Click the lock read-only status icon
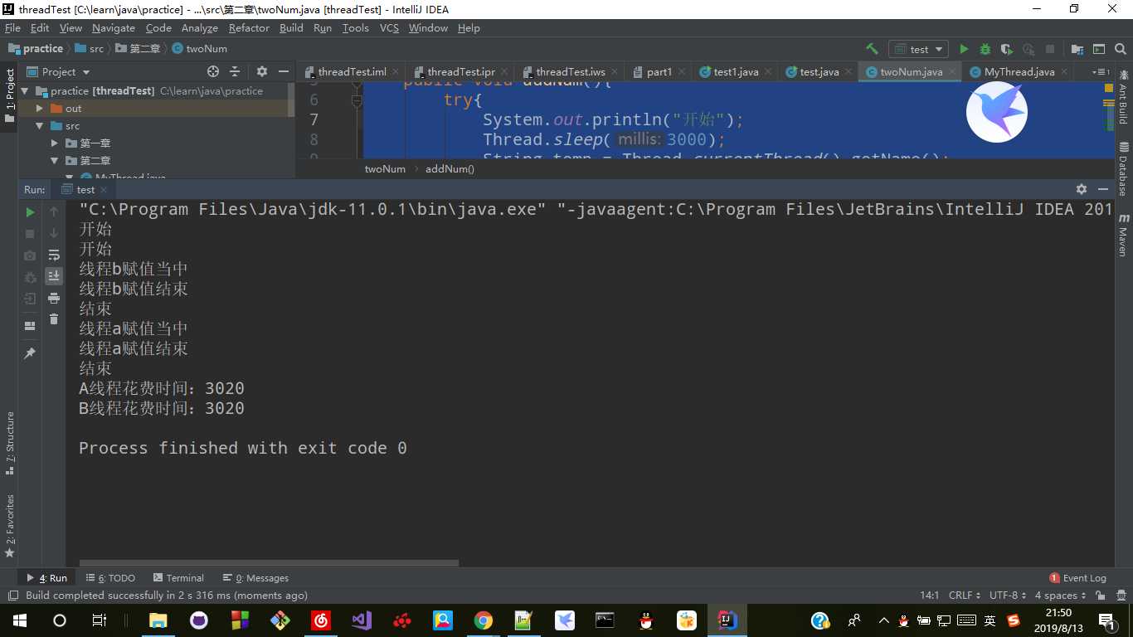 click(x=1101, y=596)
